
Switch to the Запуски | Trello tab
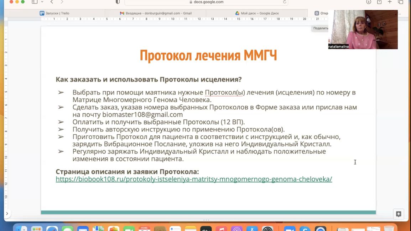click(54, 13)
